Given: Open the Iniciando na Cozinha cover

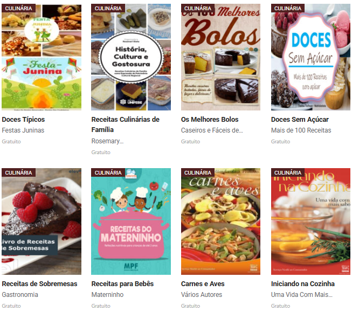Looking at the screenshot, I should point(310,221).
